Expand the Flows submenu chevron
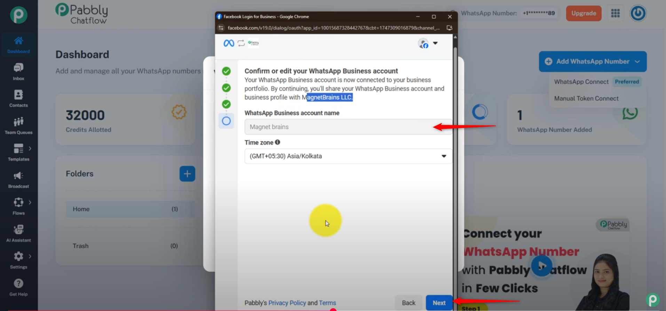The image size is (666, 311). point(30,202)
